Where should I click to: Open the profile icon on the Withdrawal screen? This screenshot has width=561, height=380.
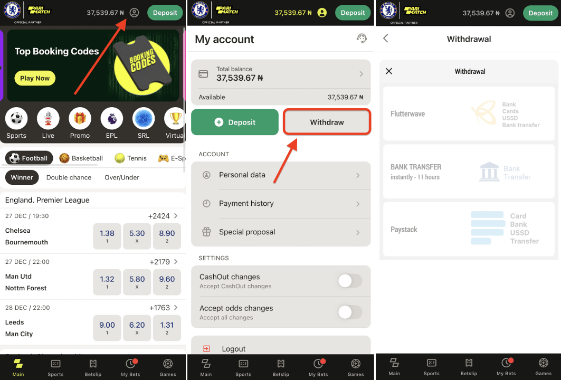coord(510,13)
